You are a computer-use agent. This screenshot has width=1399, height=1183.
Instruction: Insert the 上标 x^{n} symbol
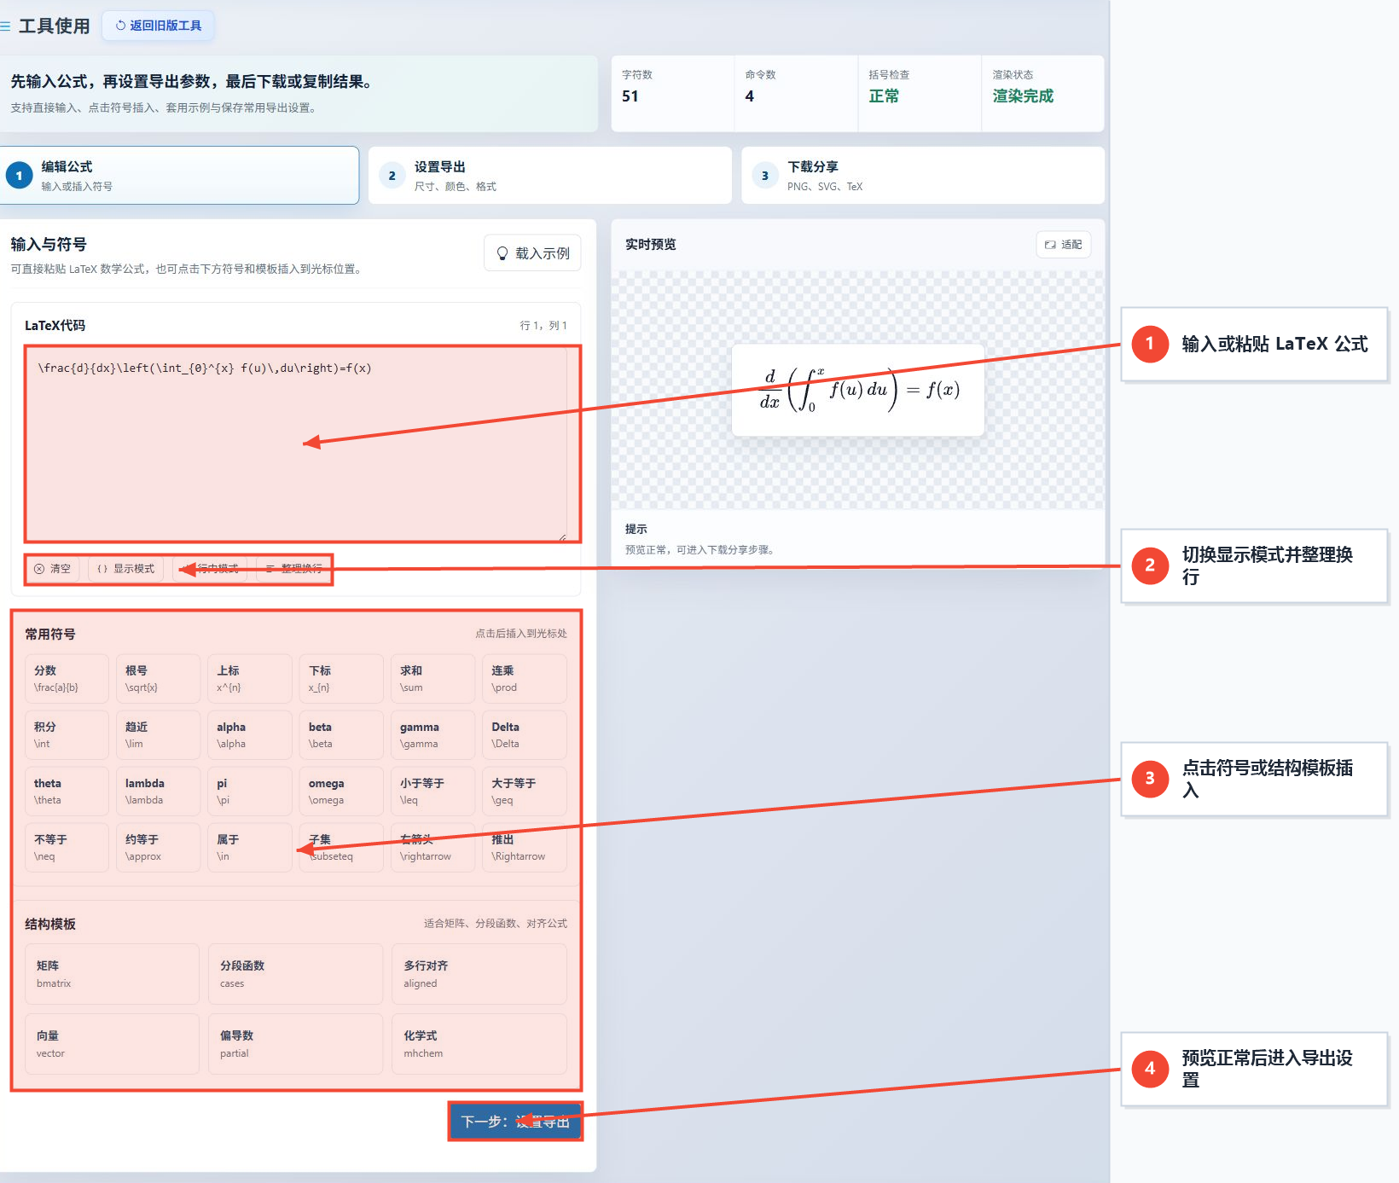tap(250, 679)
